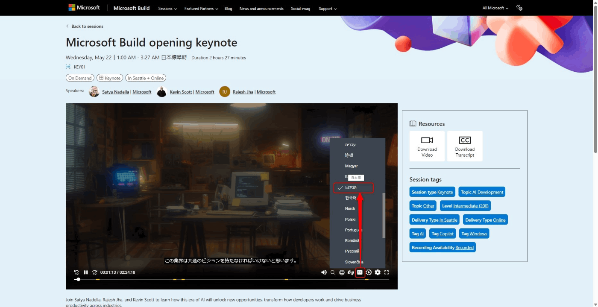Filter by Level Intermediate (200) tag

point(465,206)
